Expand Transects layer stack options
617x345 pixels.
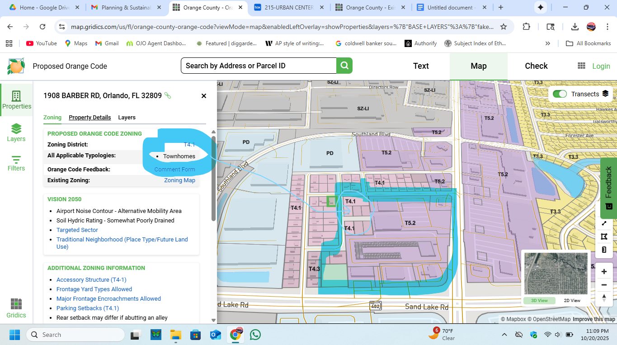click(x=605, y=94)
